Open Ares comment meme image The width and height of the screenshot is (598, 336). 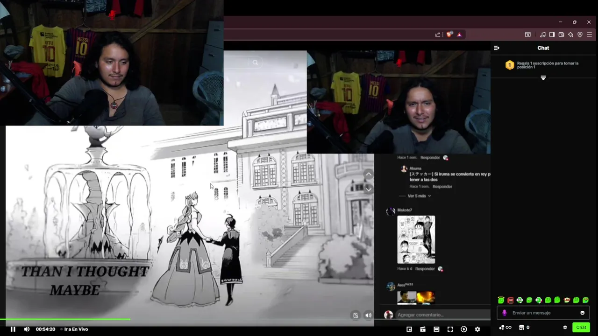416,298
